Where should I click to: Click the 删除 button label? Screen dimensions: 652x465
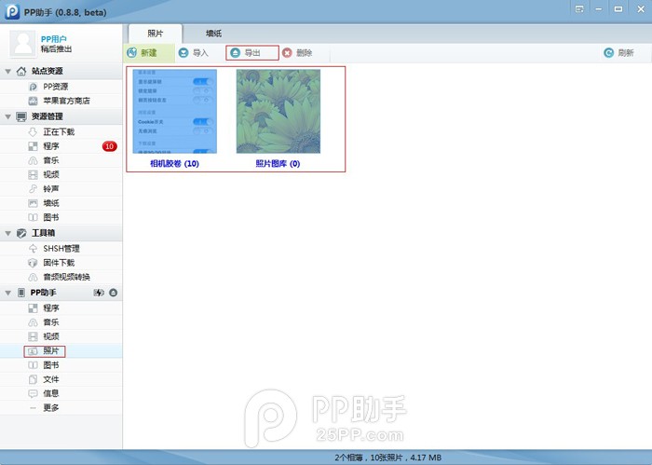click(x=304, y=53)
